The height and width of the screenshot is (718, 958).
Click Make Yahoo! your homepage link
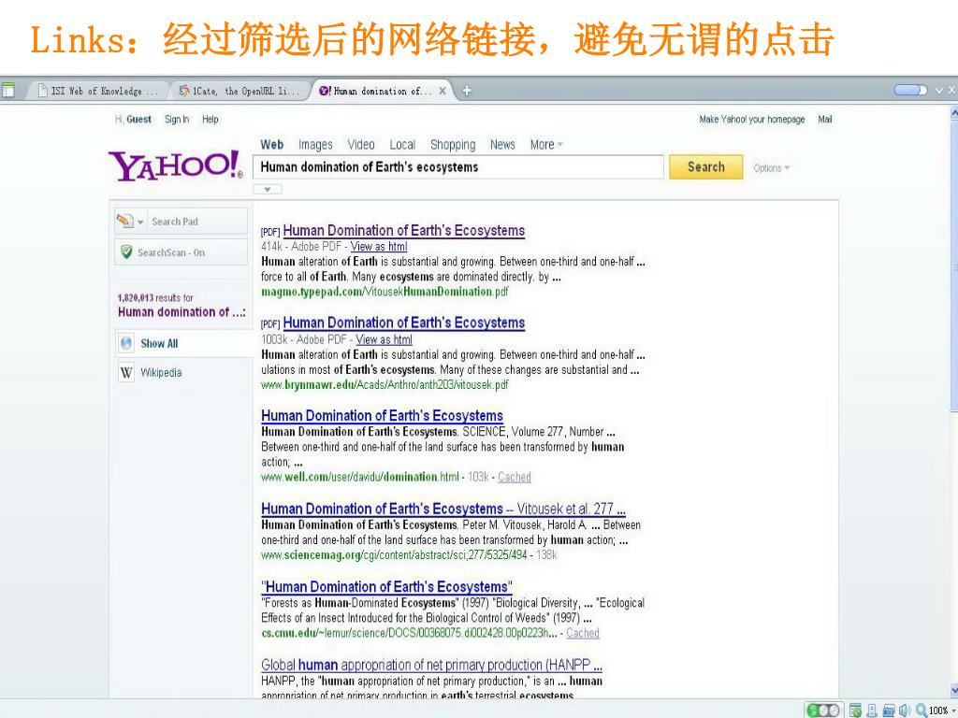tap(751, 120)
